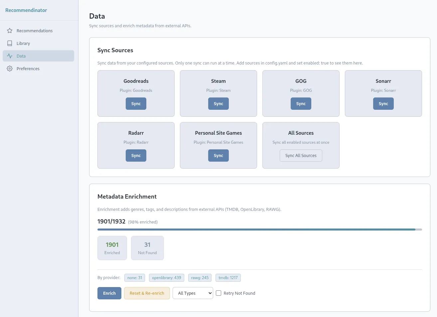Click the Personal Site Games card title
This screenshot has width=437, height=317.
[218, 133]
